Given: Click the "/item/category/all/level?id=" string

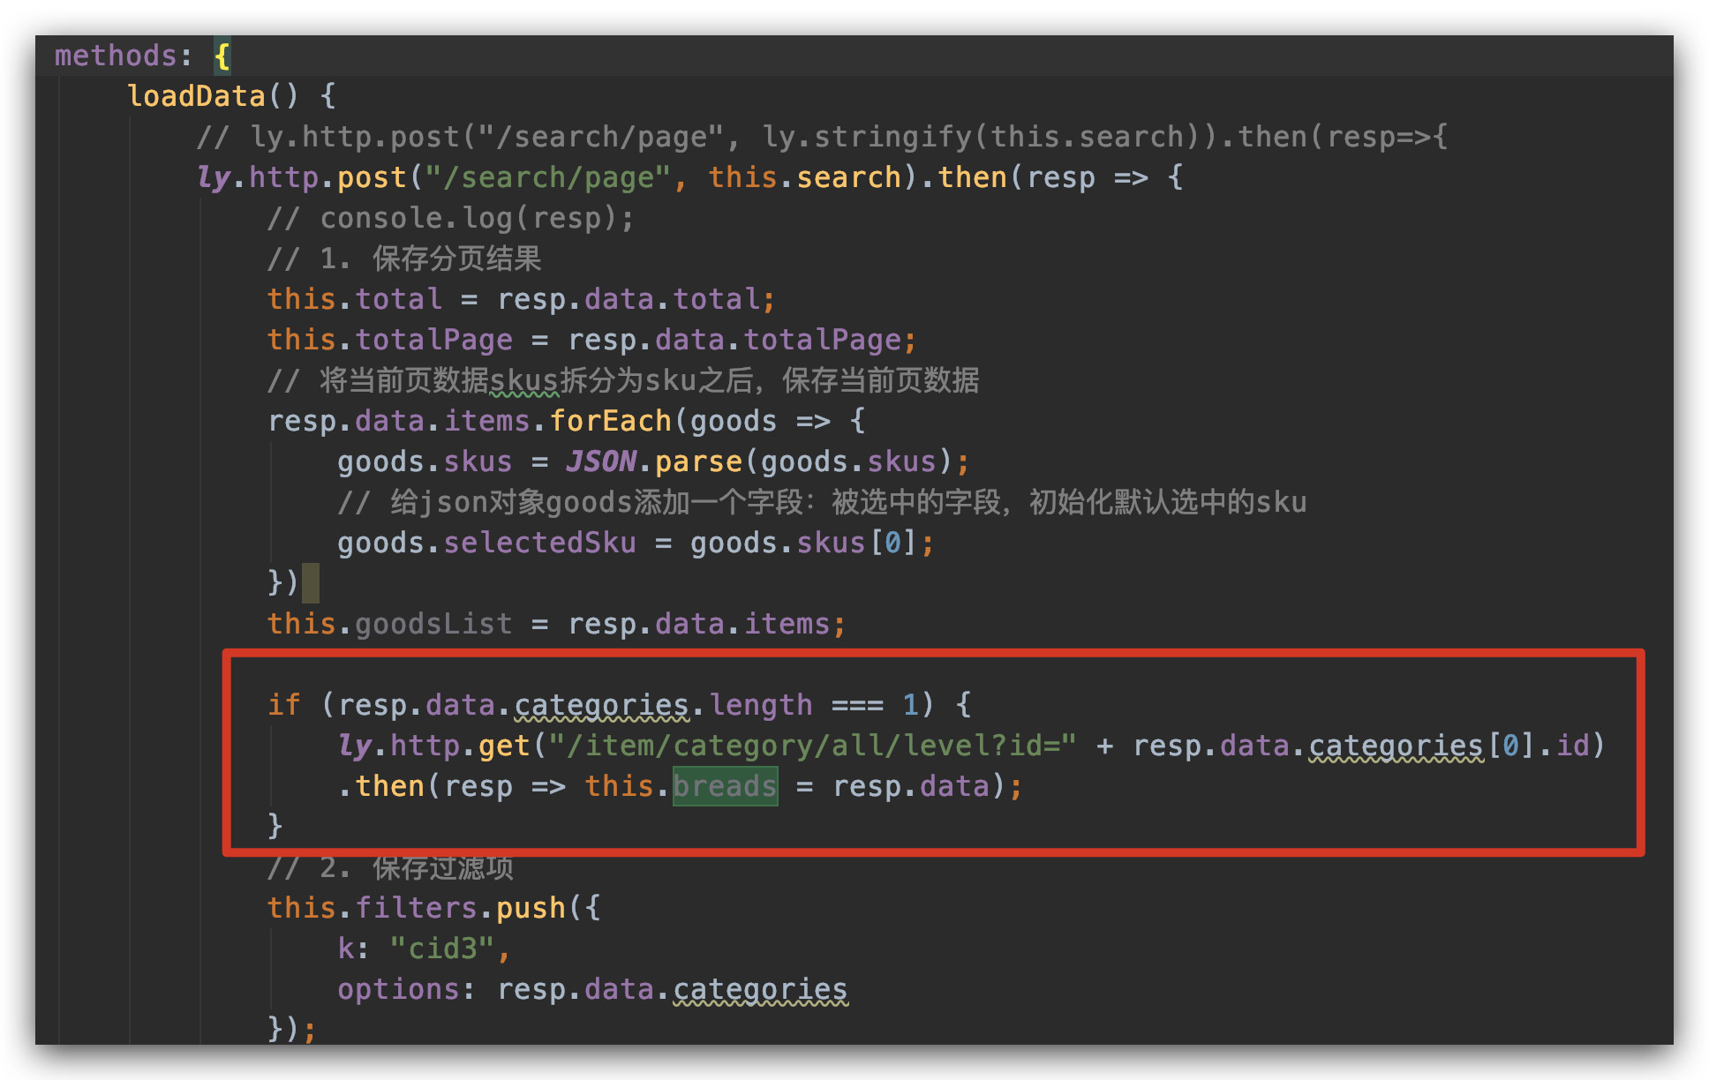Looking at the screenshot, I should 812,746.
